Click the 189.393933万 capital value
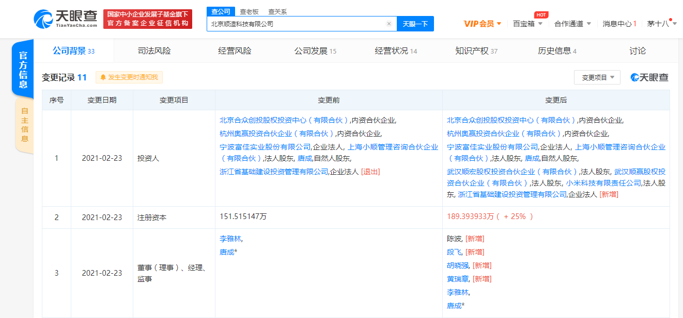683x318 pixels. (x=471, y=217)
